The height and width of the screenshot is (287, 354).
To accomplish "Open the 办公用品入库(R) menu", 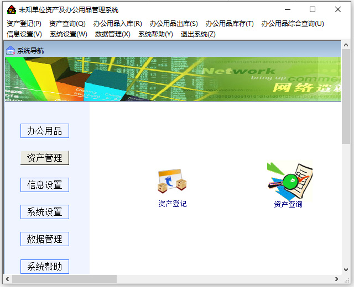I will [x=117, y=23].
